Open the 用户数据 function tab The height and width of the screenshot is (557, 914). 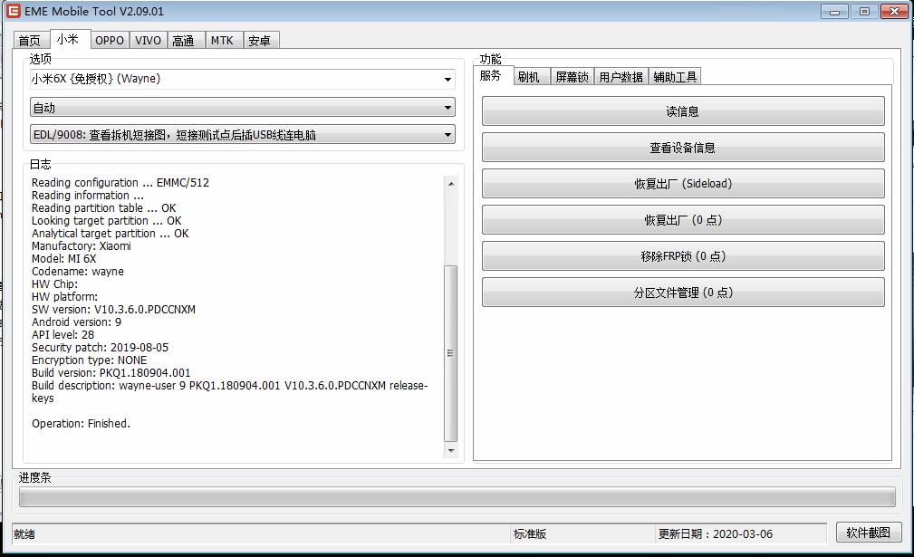621,76
